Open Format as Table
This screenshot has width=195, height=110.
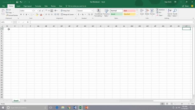click(106, 13)
